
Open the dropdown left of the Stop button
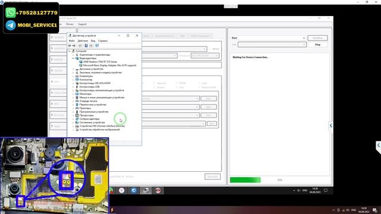[272, 45]
